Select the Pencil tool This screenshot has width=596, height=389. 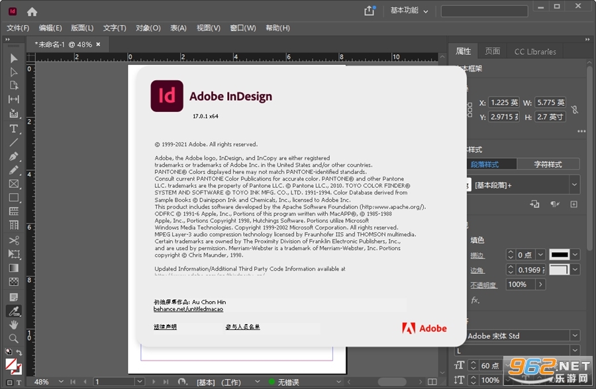(x=14, y=170)
